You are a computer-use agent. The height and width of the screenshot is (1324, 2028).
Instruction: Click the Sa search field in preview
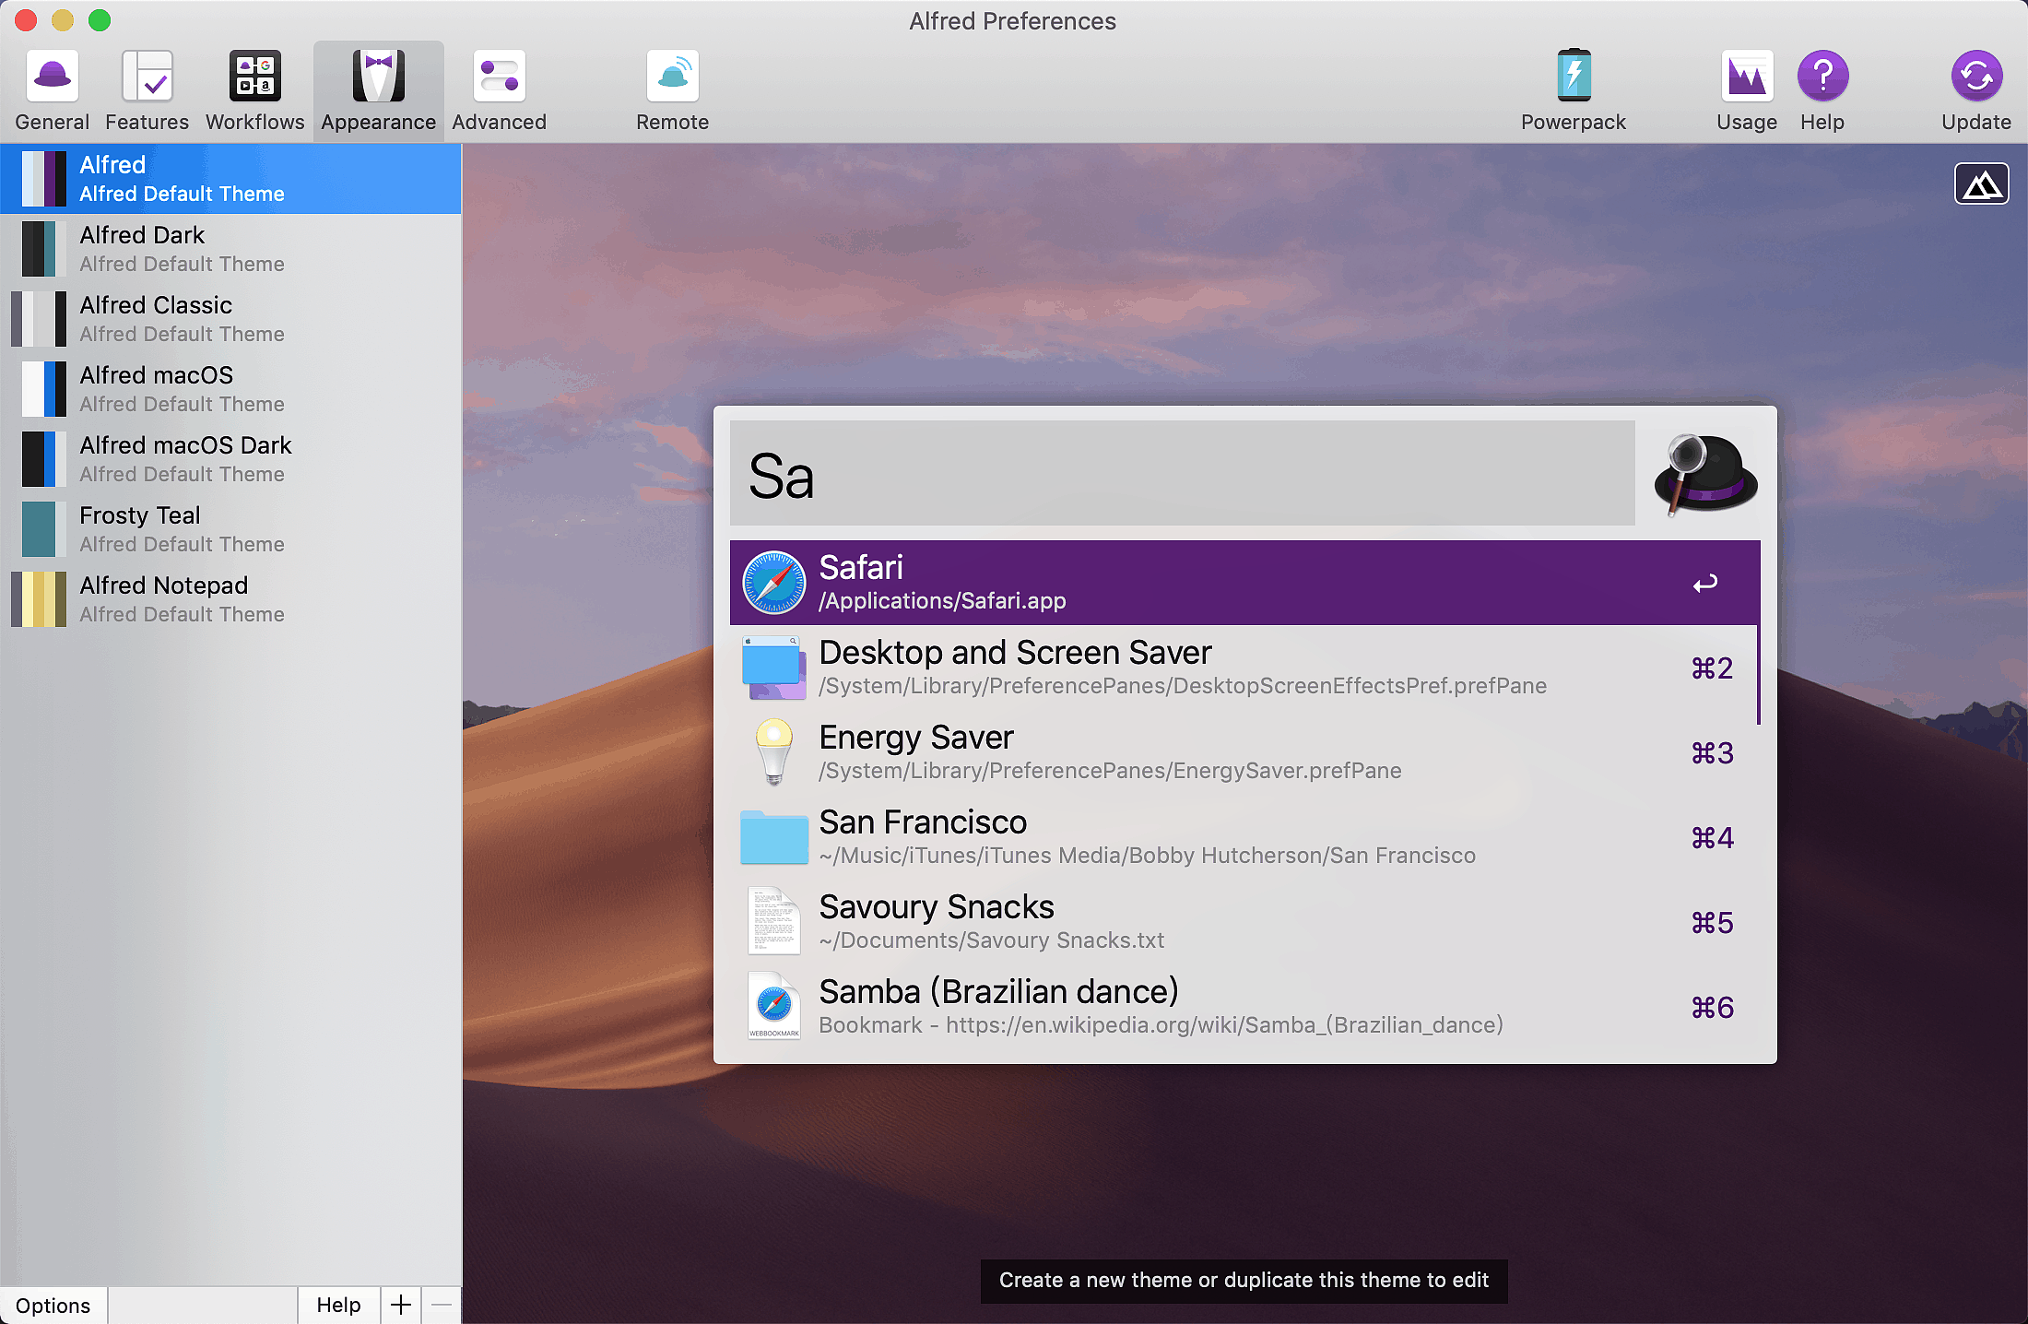pyautogui.click(x=1182, y=475)
